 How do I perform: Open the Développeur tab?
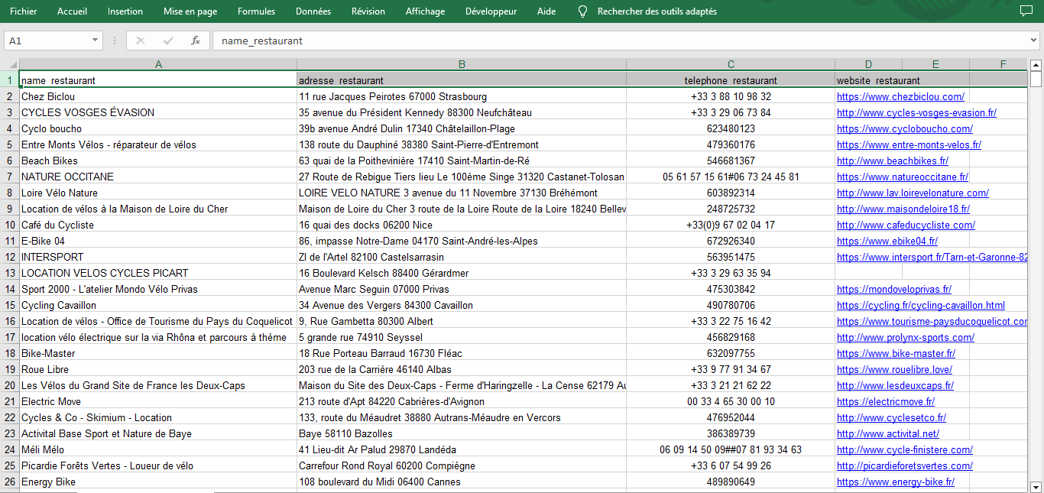[x=491, y=11]
